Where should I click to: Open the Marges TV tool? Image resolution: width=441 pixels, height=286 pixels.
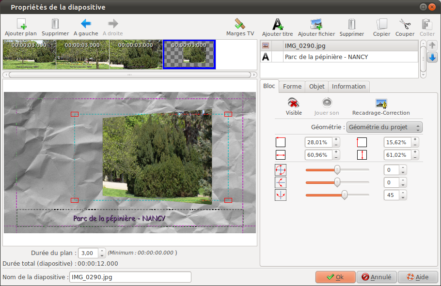click(240, 24)
